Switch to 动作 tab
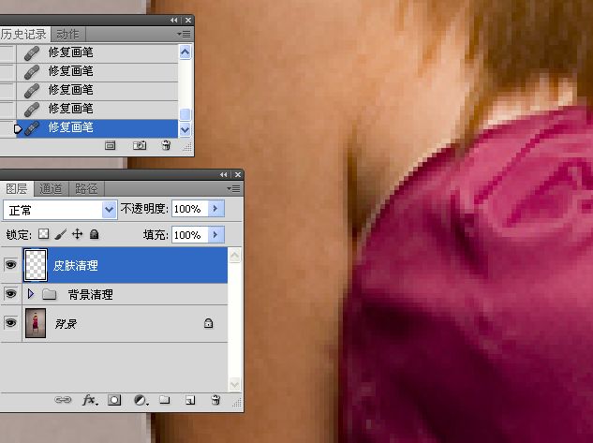Screen dimensions: 593x443 coord(67,35)
